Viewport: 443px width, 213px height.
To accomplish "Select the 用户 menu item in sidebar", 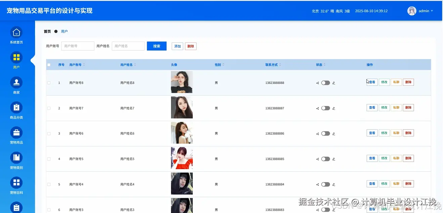I will (16, 60).
